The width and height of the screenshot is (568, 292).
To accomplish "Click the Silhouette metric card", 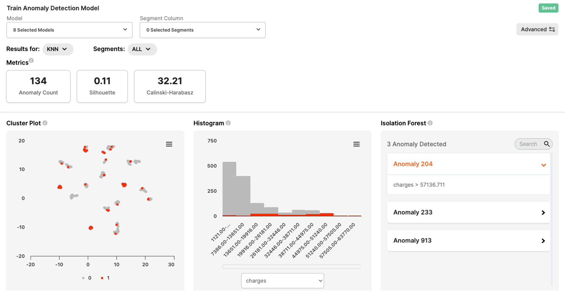I will tap(102, 86).
